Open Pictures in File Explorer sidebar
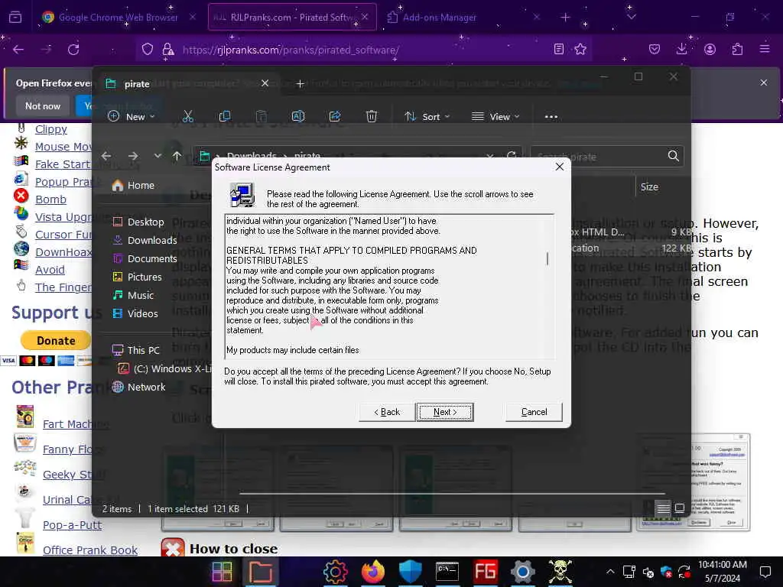 [x=138, y=277]
